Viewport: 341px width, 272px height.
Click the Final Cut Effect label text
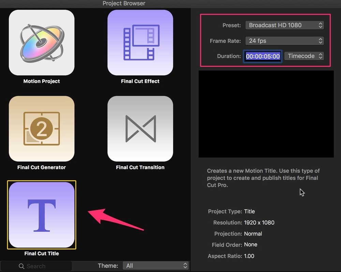tap(140, 81)
